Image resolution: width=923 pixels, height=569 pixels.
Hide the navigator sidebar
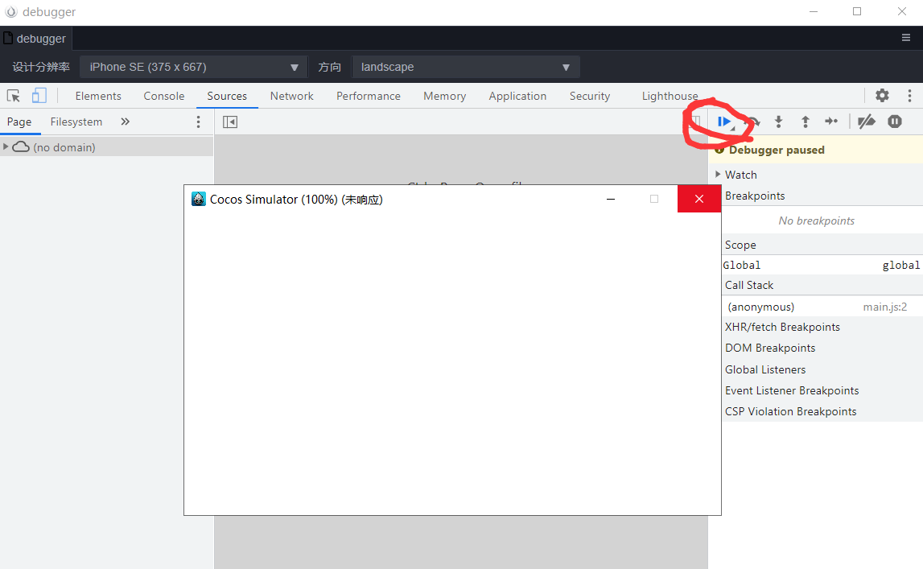pyautogui.click(x=230, y=122)
